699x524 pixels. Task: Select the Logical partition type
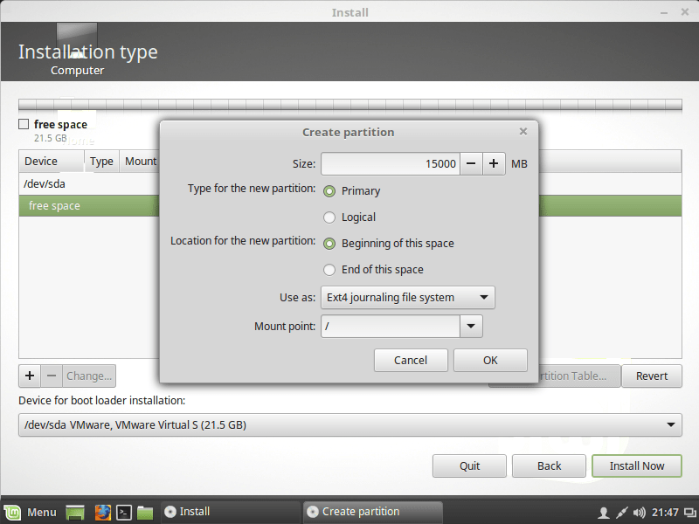click(350, 217)
